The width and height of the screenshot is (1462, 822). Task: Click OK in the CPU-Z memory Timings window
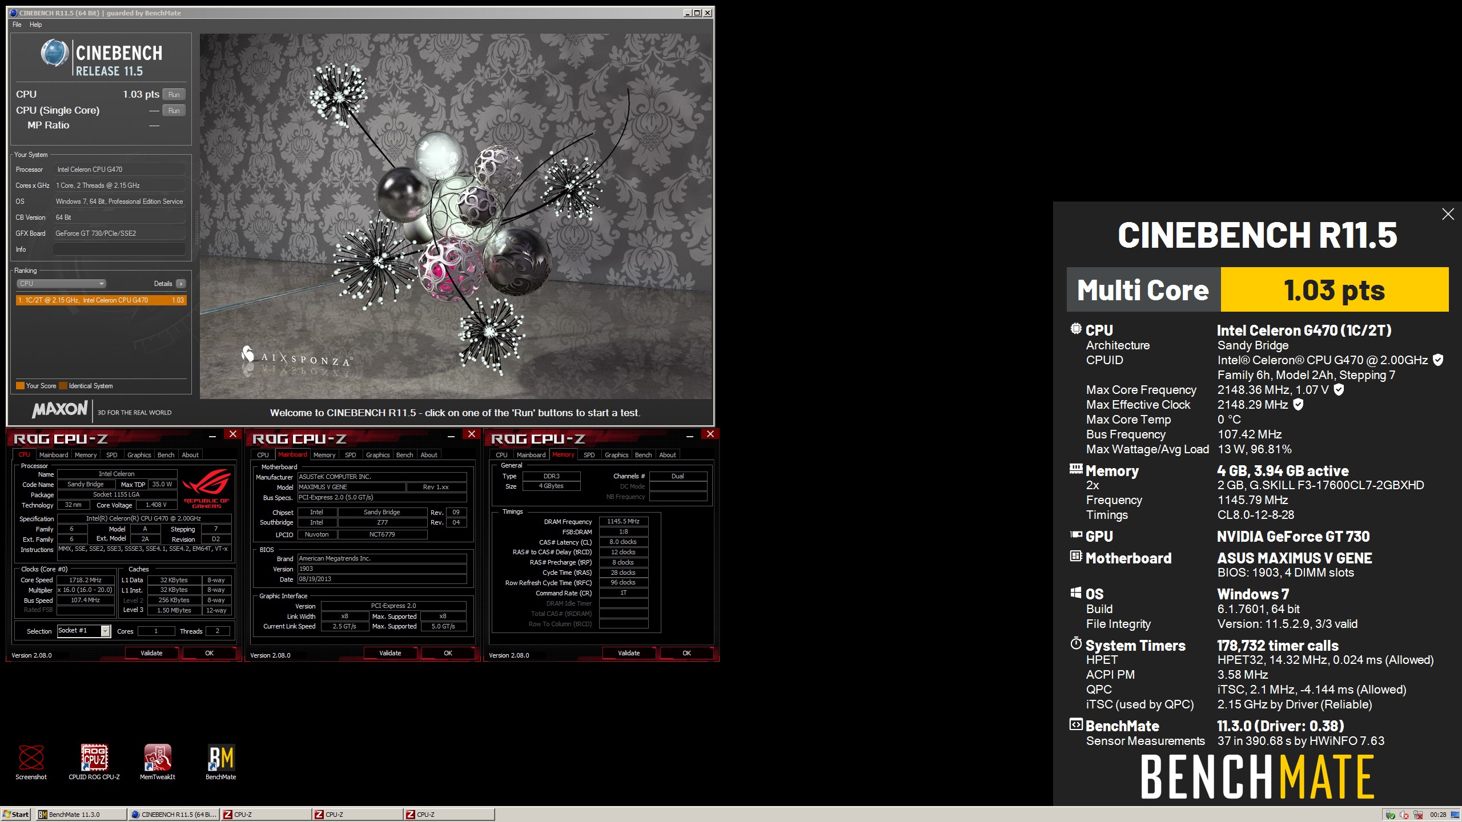[686, 653]
